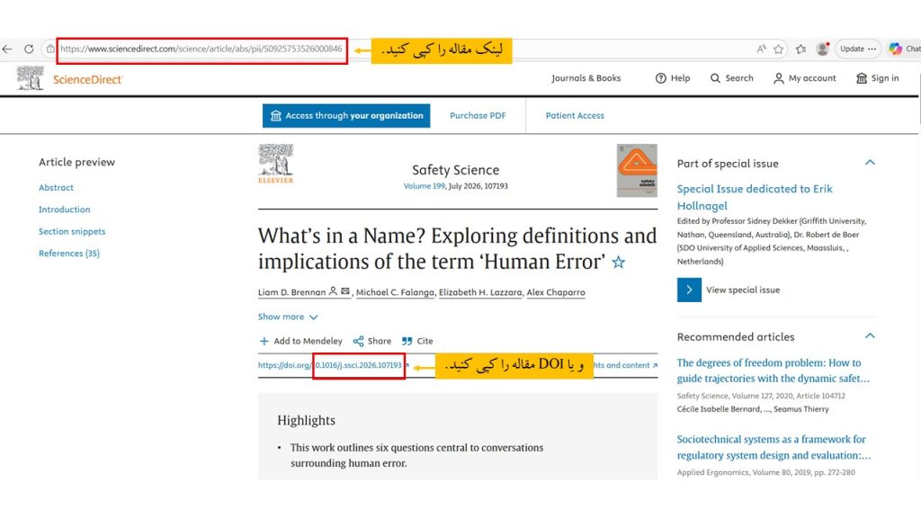921x518 pixels.
Task: Open The degrees of freedom problem article
Action: pyautogui.click(x=773, y=371)
